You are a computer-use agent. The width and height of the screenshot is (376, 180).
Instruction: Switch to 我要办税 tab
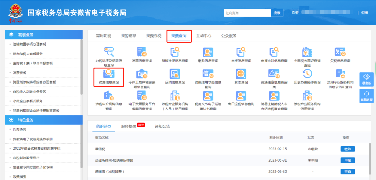154,36
